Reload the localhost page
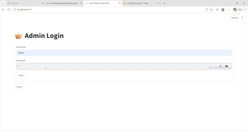The height and width of the screenshot is (131, 248). [9, 9]
